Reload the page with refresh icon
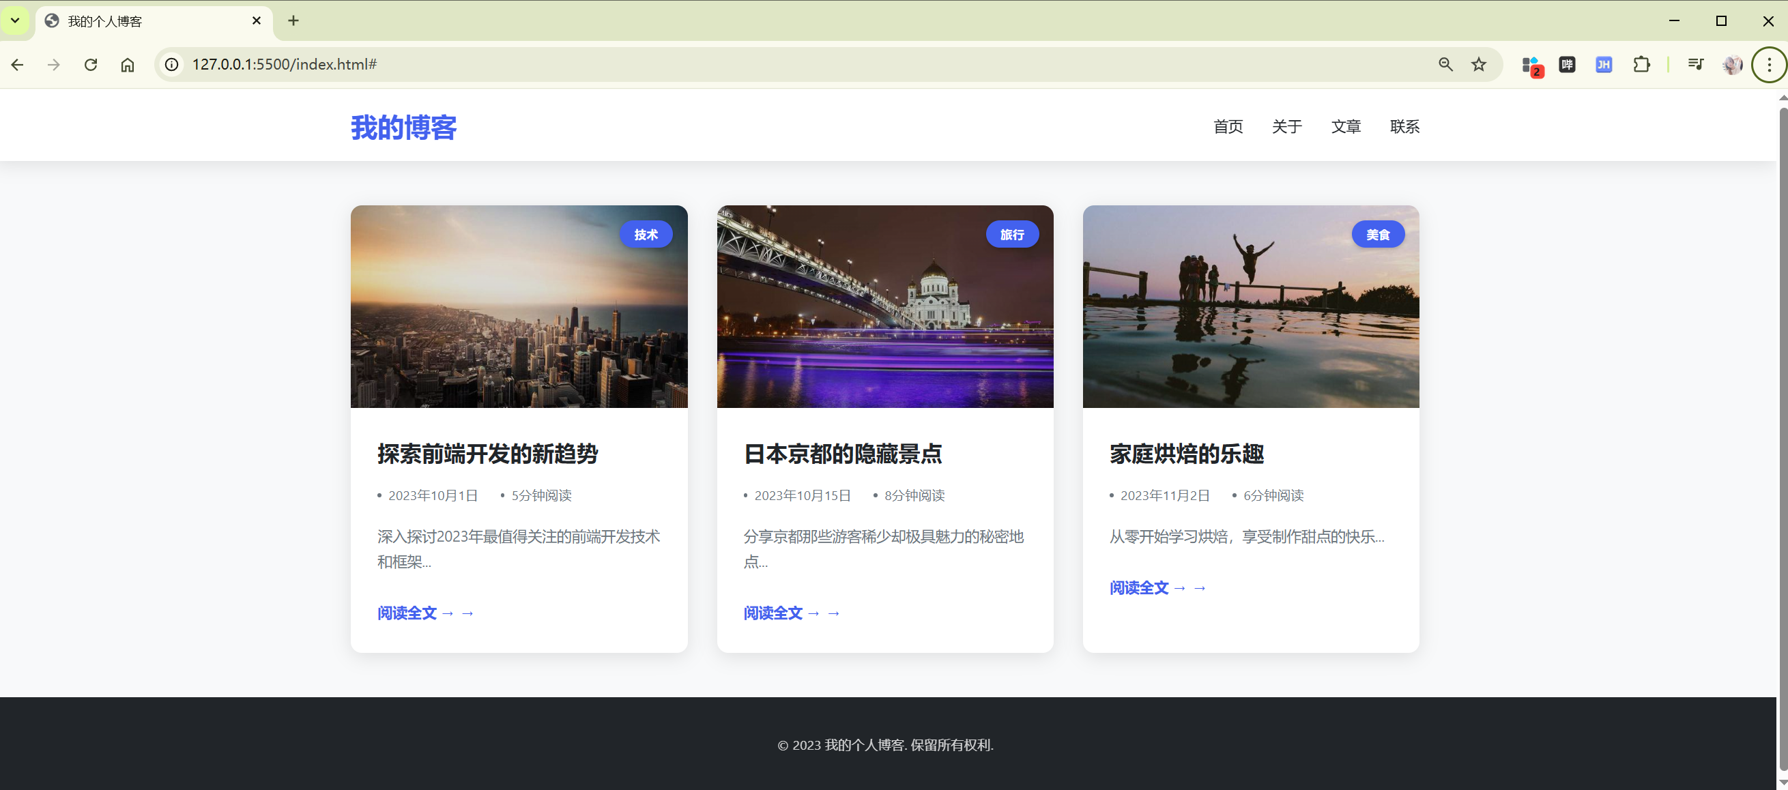 91,65
